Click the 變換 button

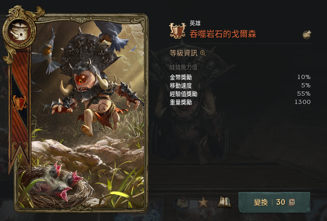pos(274,202)
